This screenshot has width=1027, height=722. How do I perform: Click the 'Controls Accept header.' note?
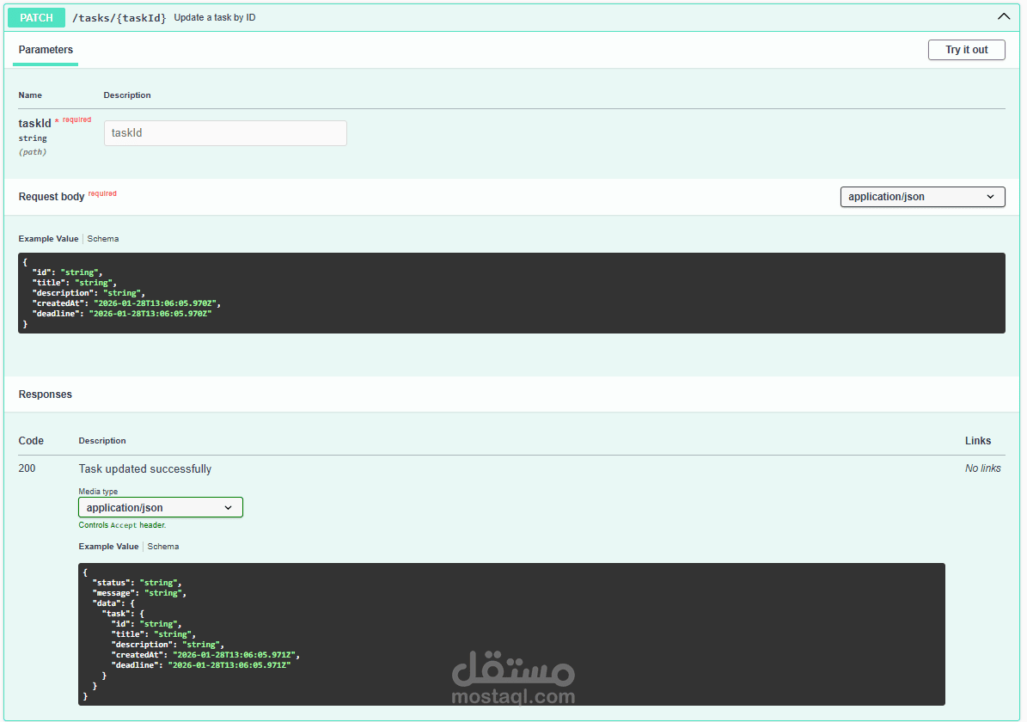pyautogui.click(x=123, y=525)
